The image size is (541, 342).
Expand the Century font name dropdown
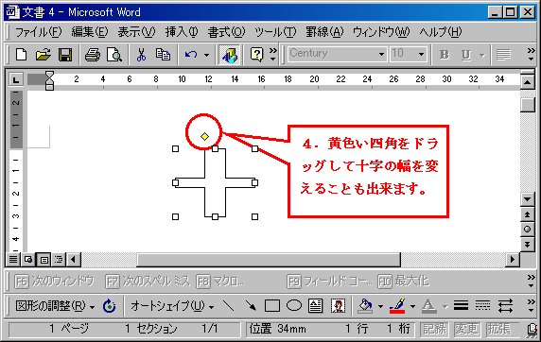(x=381, y=54)
